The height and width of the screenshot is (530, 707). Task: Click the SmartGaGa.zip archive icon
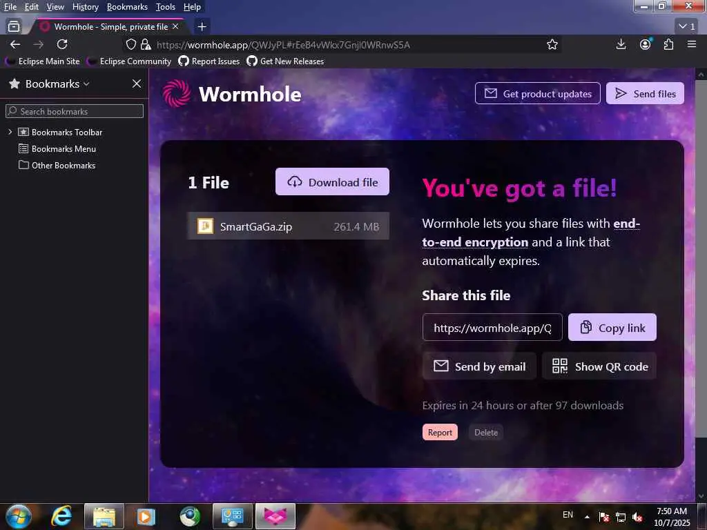point(205,226)
